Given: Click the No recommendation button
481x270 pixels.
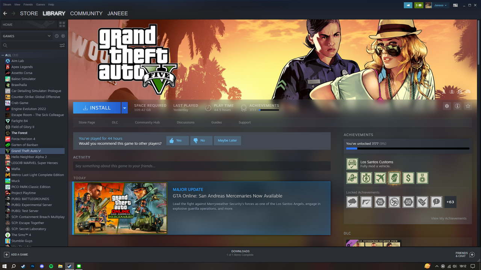Looking at the screenshot, I should point(201,141).
